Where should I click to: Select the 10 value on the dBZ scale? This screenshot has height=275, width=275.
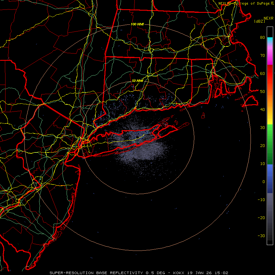click(x=262, y=164)
